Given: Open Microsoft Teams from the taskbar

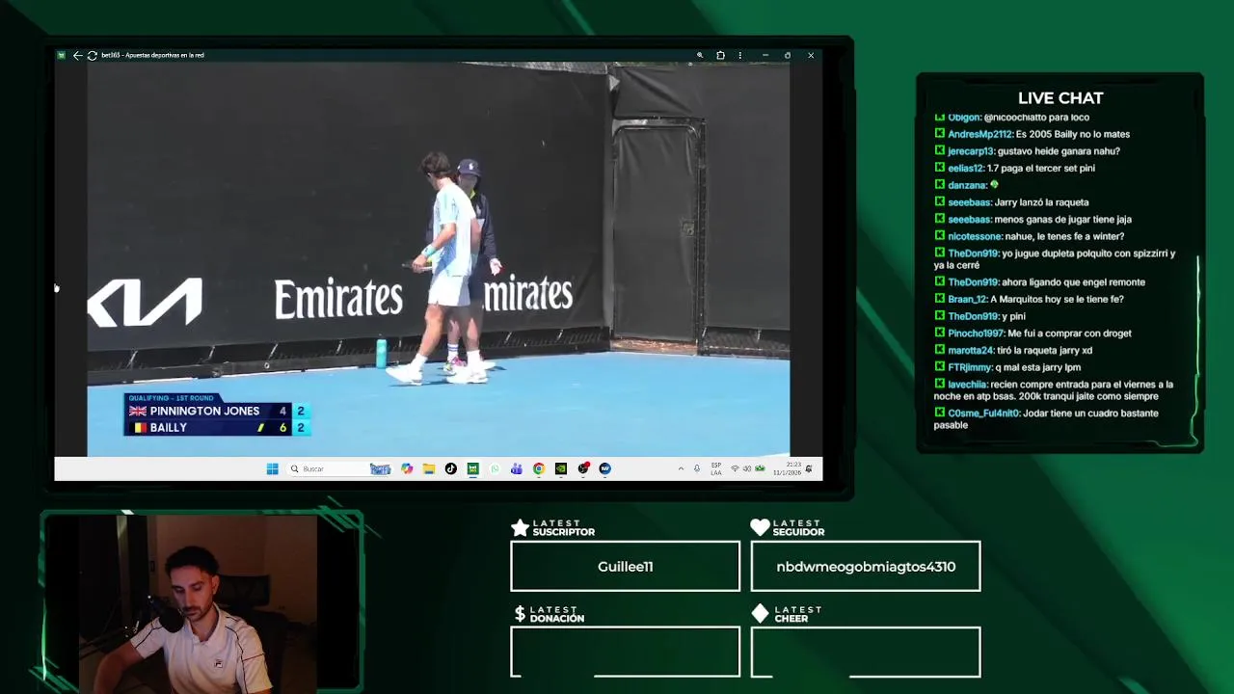Looking at the screenshot, I should [517, 468].
